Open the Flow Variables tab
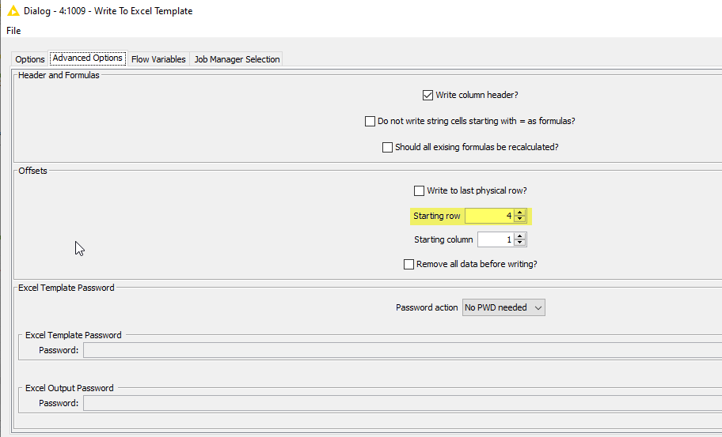The image size is (722, 437). [158, 59]
